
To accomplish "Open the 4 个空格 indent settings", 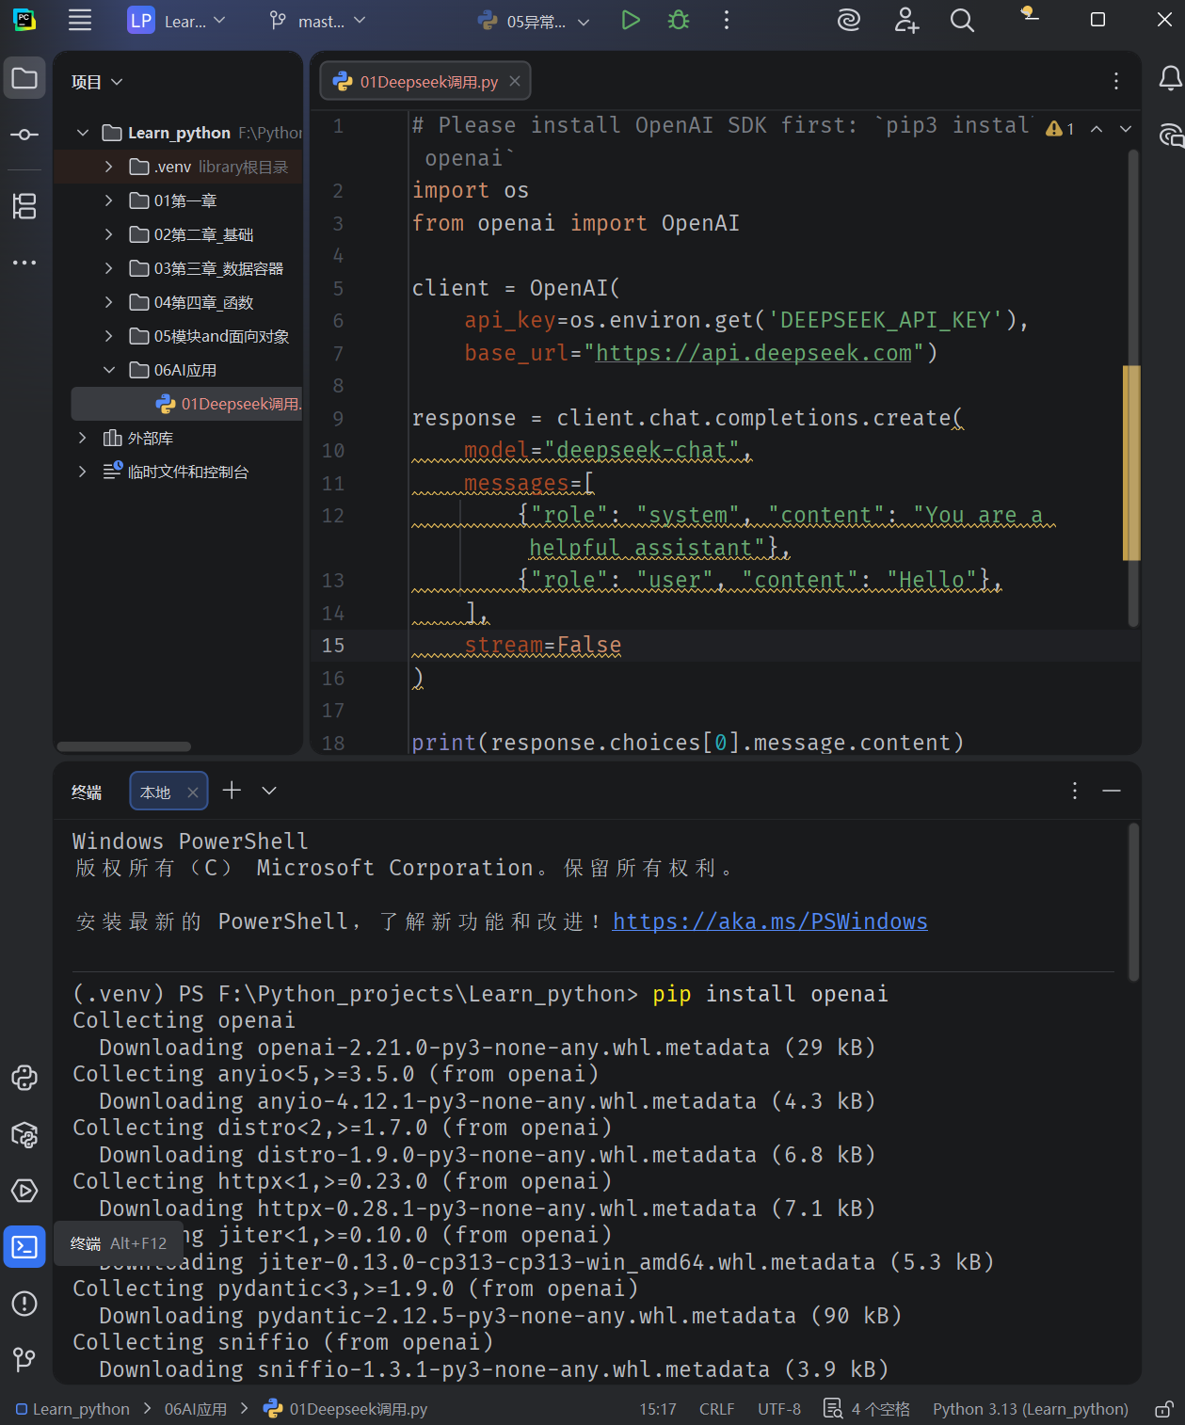I will point(867,1409).
